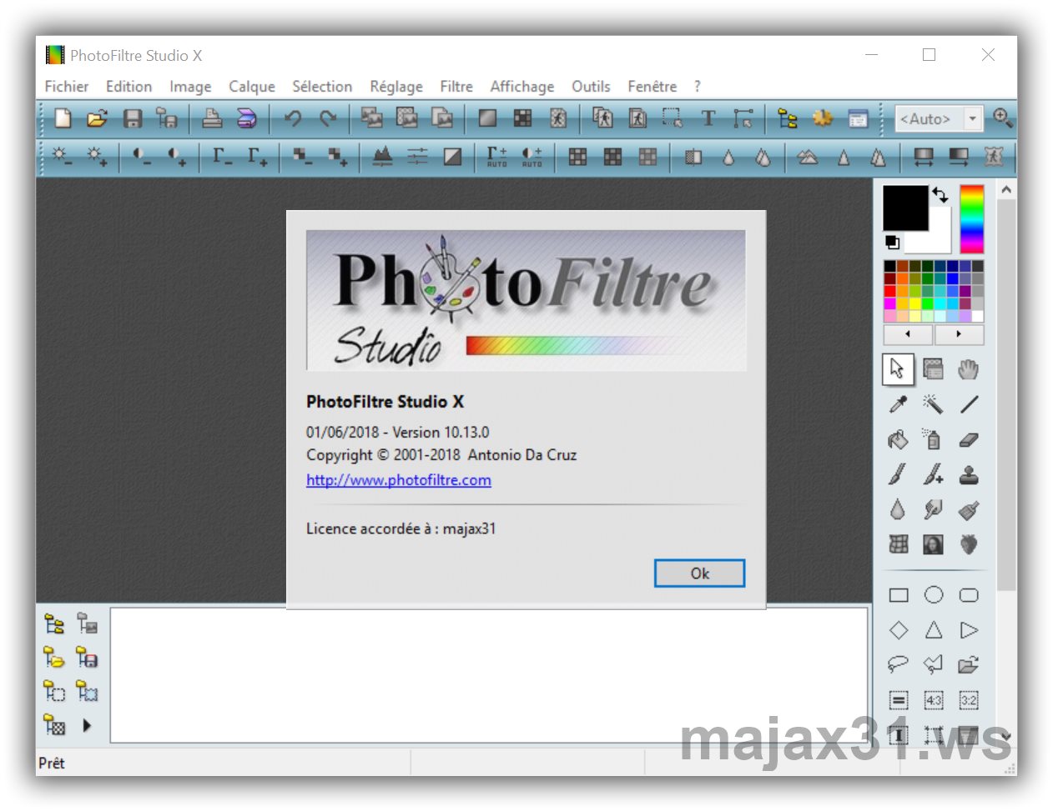
Task: Open the Fenêtre menu
Action: tap(652, 87)
